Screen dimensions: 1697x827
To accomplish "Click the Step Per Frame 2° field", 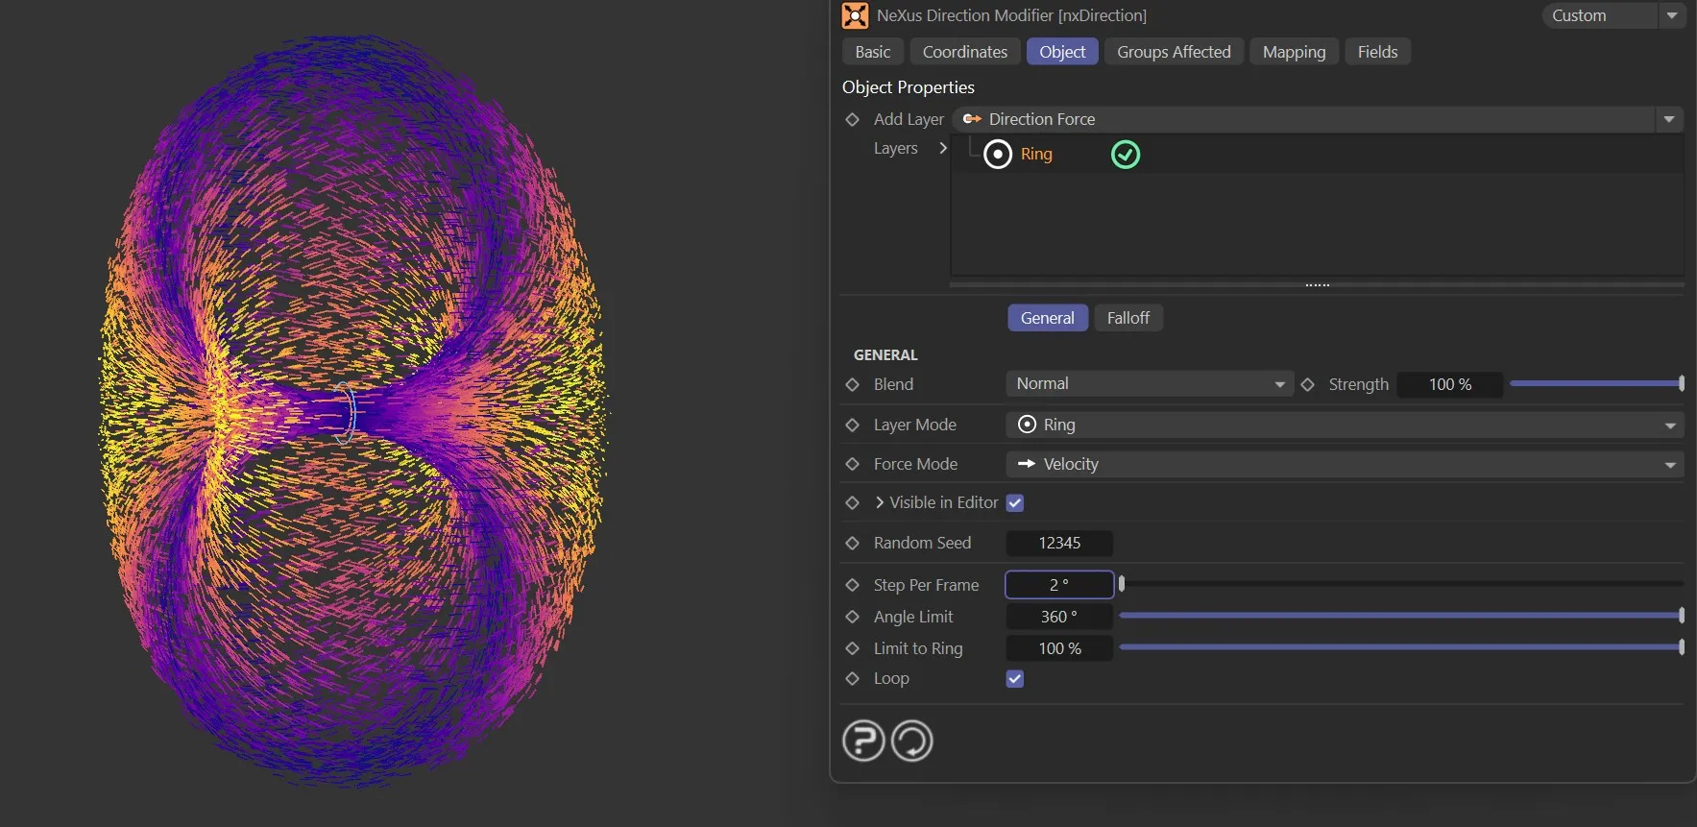I will (x=1059, y=584).
